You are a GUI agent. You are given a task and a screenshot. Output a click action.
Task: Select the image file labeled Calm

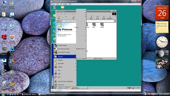[x=94, y=25]
